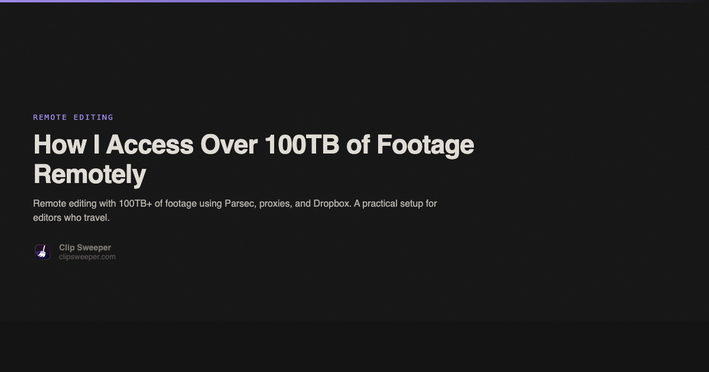Click "100TB" in the headline
Screen dimensions: 709x372
tap(301, 145)
